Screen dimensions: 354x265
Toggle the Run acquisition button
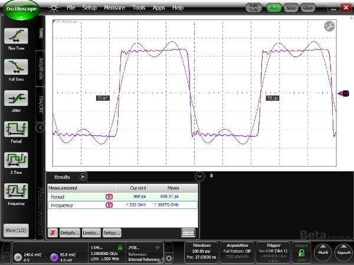(273, 8)
